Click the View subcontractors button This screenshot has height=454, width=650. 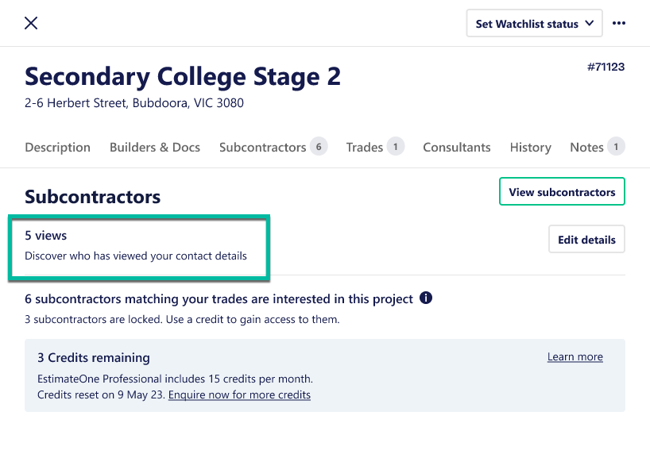click(x=562, y=191)
